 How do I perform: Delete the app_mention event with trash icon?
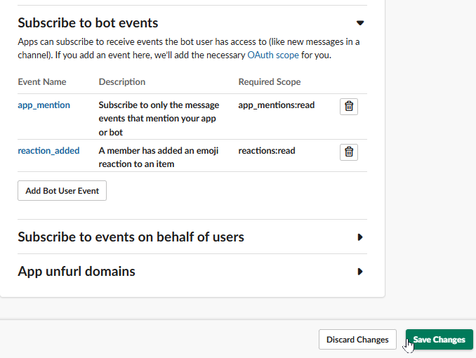349,106
